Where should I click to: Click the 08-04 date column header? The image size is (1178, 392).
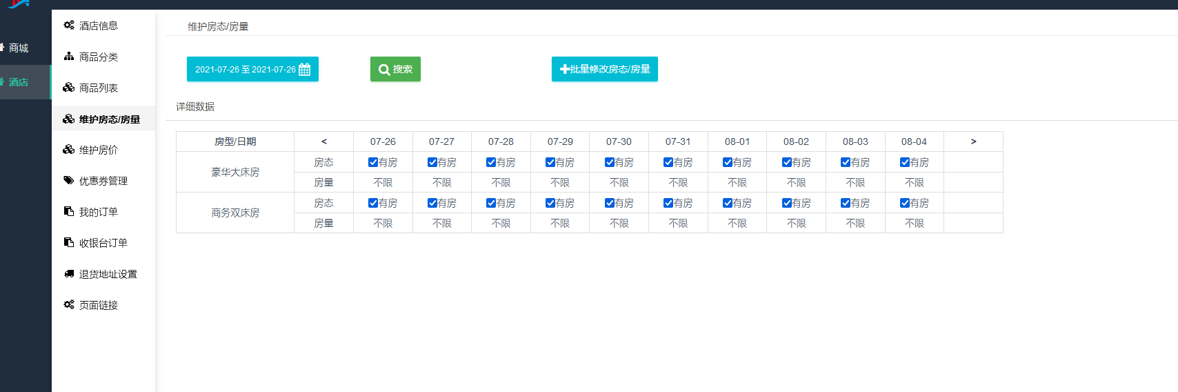[915, 141]
